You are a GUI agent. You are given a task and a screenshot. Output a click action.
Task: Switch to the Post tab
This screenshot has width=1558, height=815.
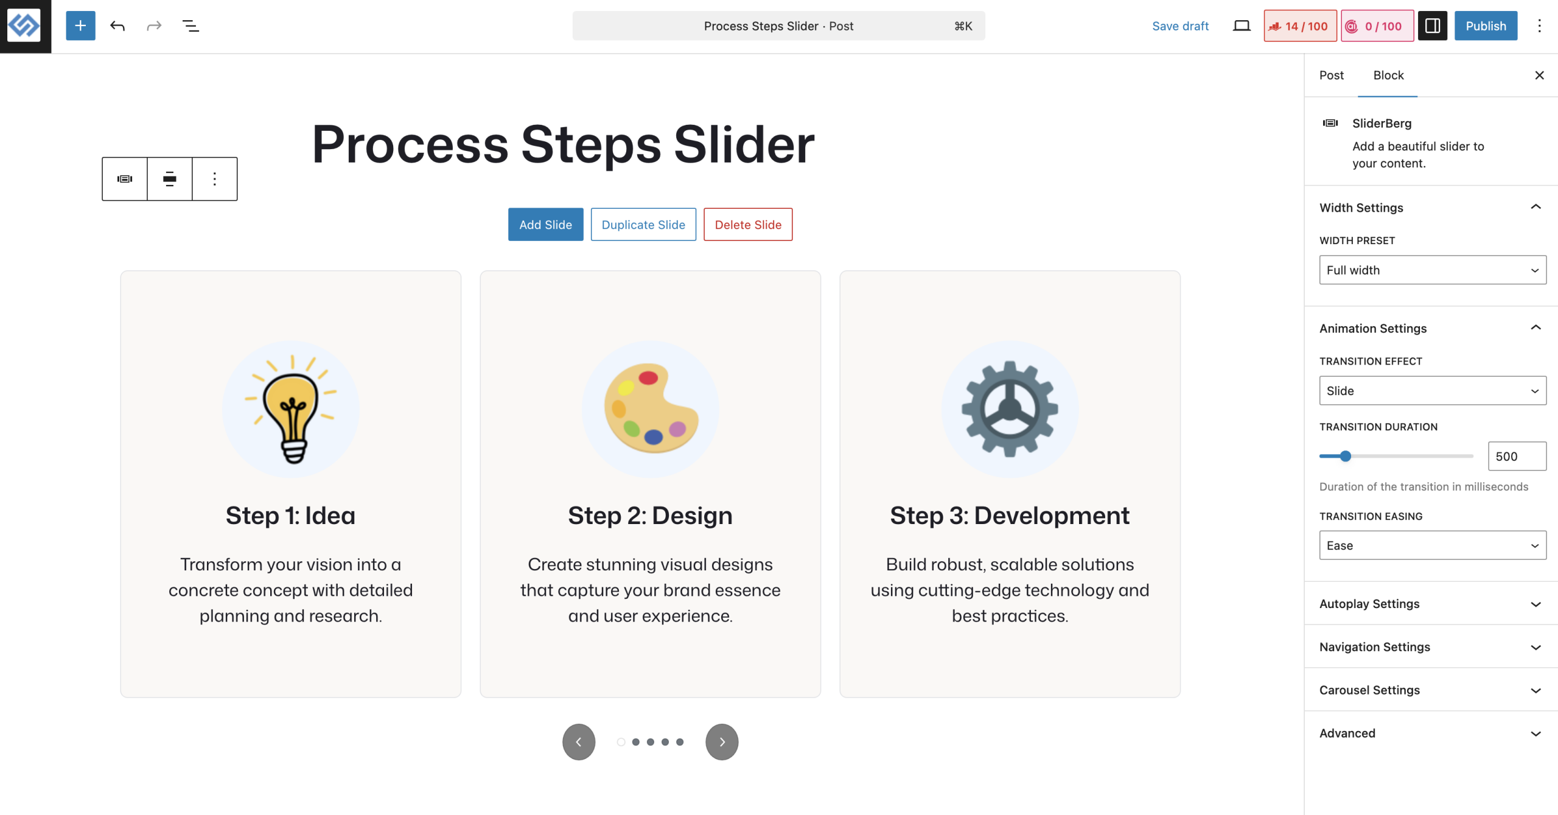(1331, 75)
